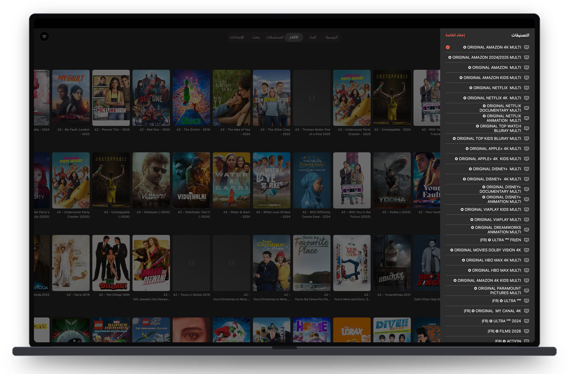Open the Yeh.Dillagi.1994 poster

click(x=111, y=263)
